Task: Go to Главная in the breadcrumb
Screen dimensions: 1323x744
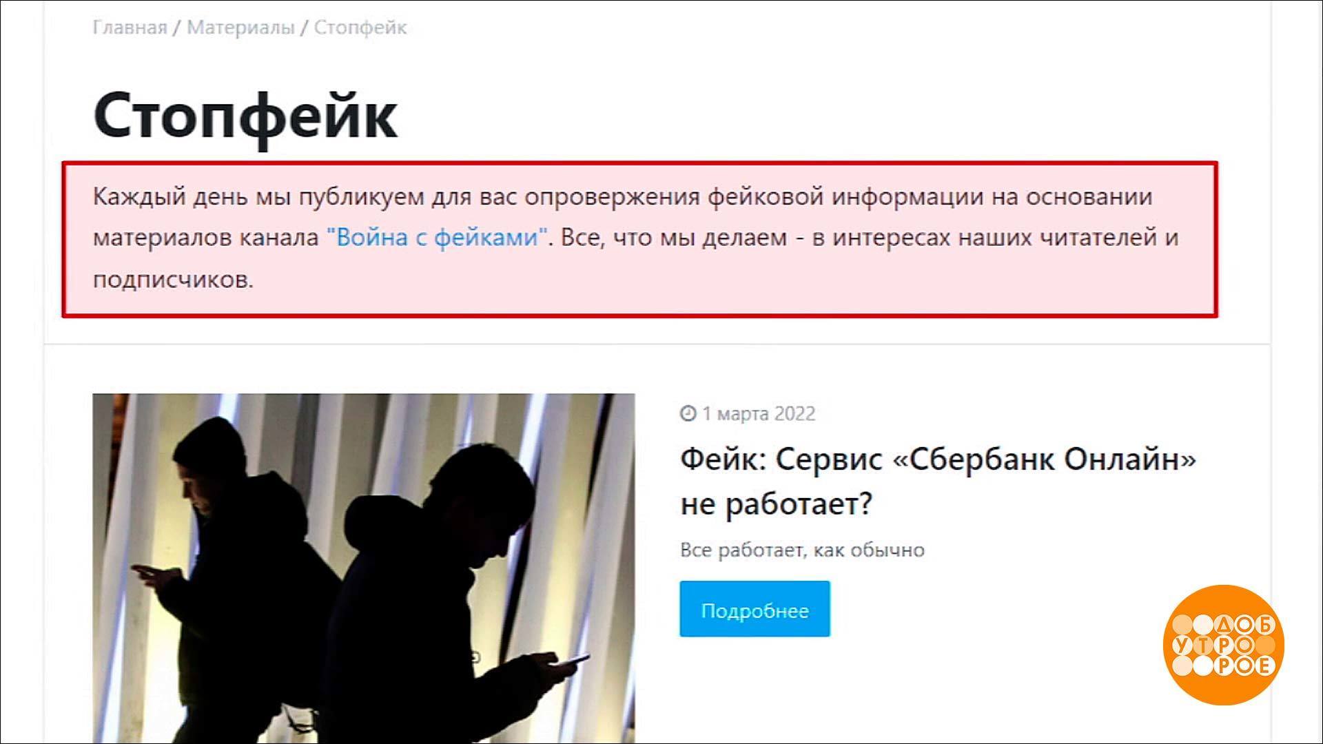Action: (130, 28)
